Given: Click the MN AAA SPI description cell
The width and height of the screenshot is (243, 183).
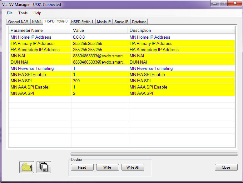Looking at the screenshot, I should 181,93.
